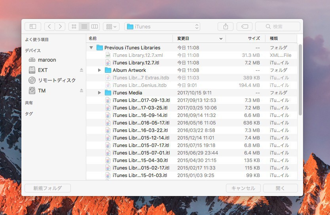Image resolution: width=330 pixels, height=215 pixels.
Task: Click the search field
Action: [x=278, y=26]
